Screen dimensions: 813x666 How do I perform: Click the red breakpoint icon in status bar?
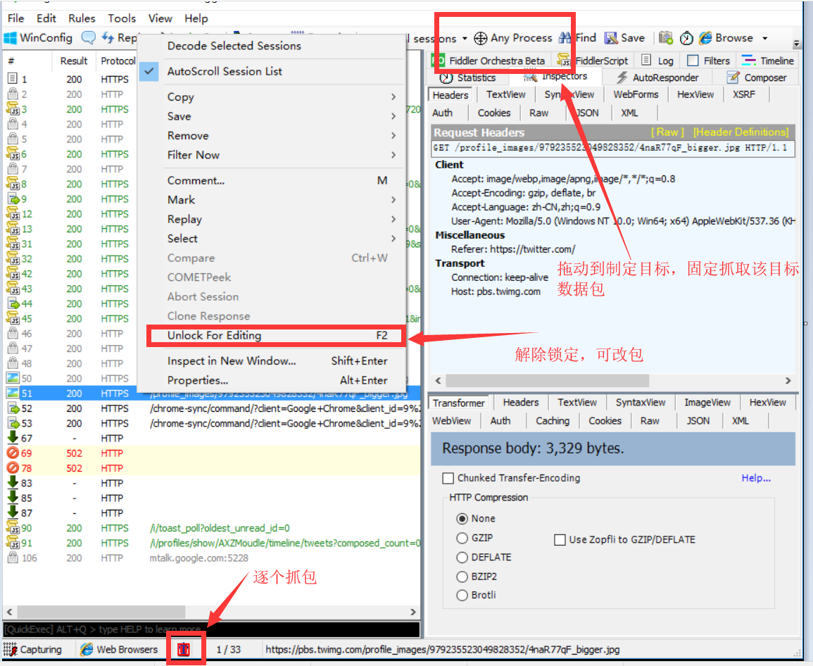click(184, 649)
